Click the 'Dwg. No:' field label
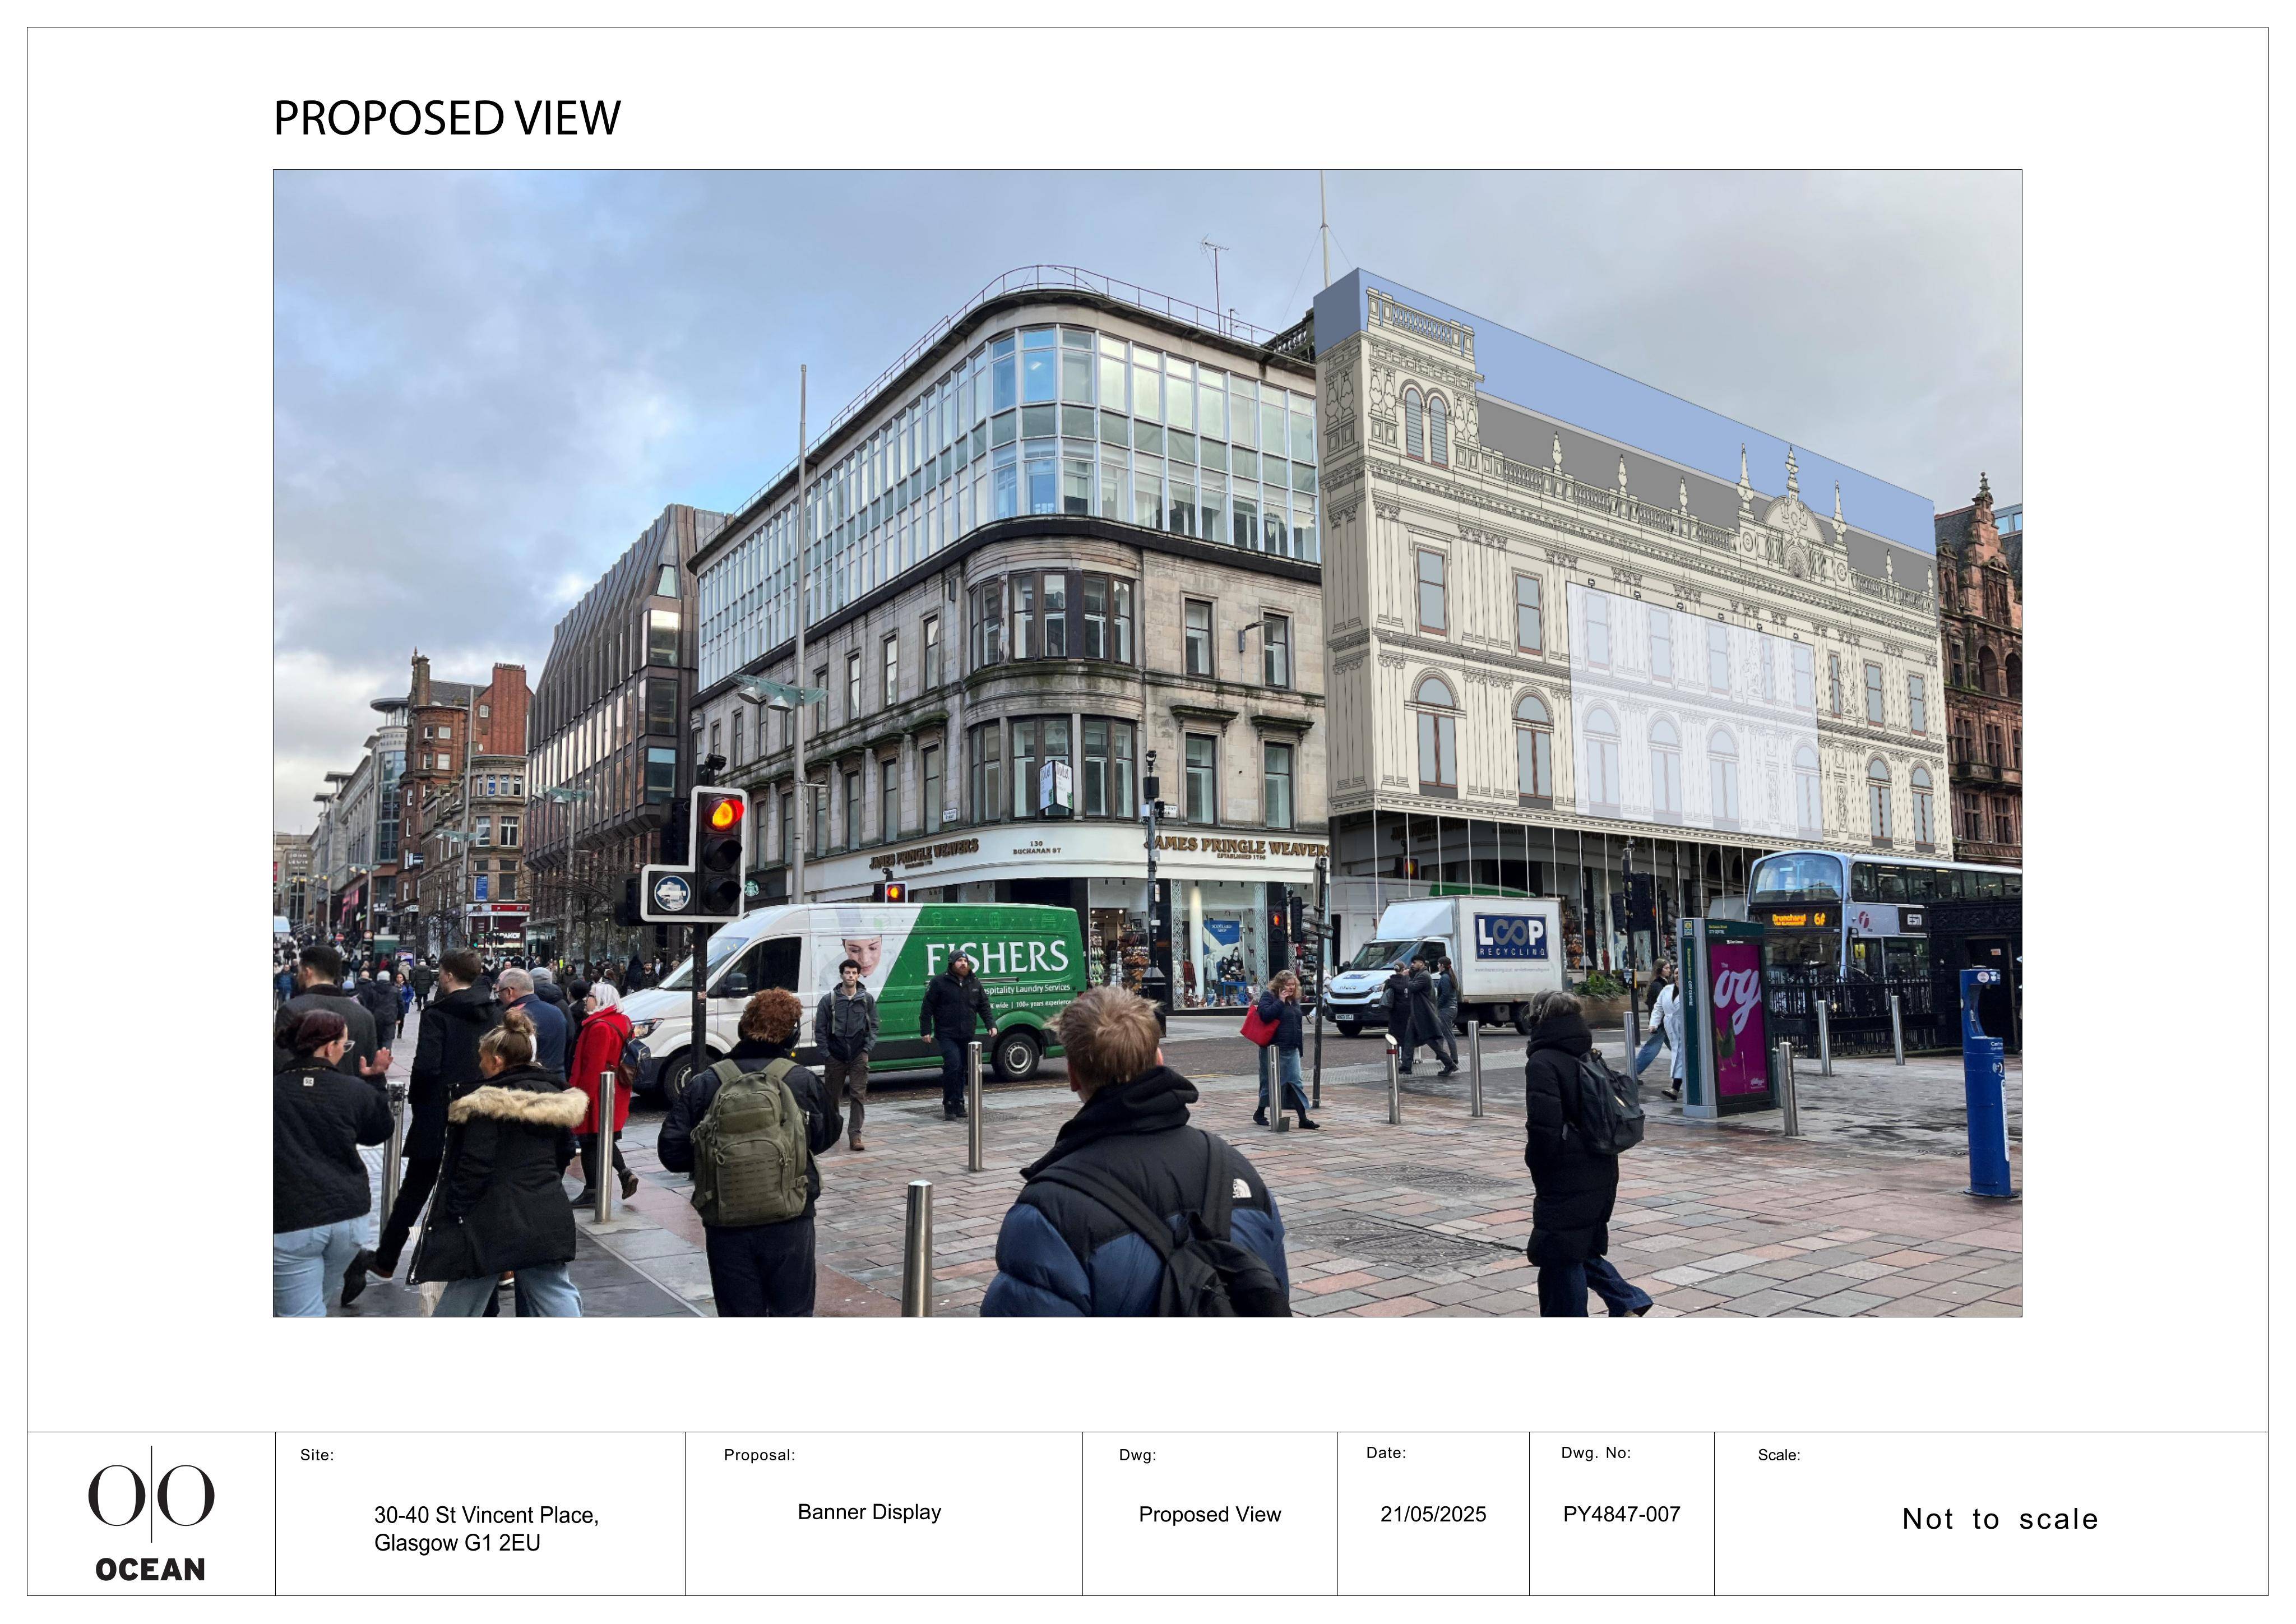The image size is (2296, 1624). 1596,1453
